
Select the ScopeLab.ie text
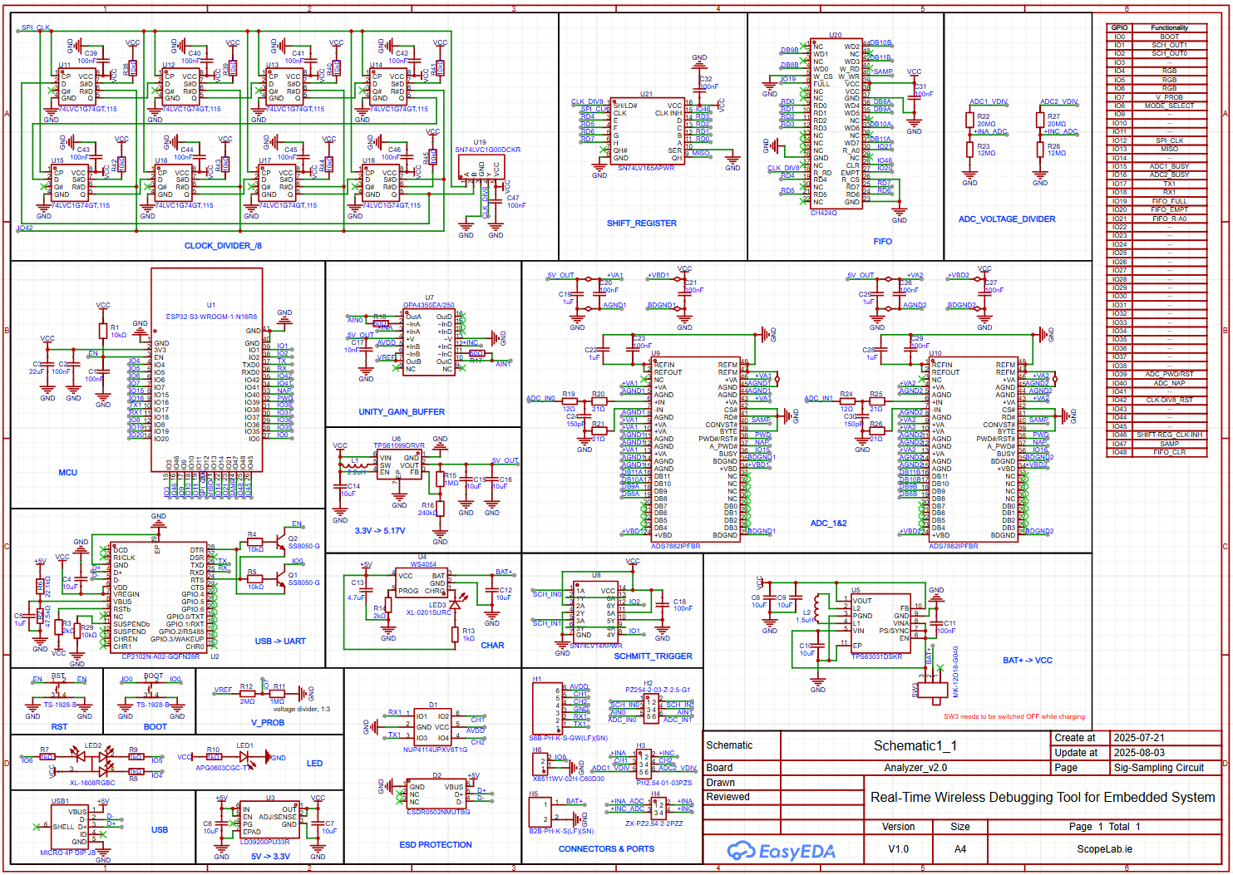(x=1105, y=850)
